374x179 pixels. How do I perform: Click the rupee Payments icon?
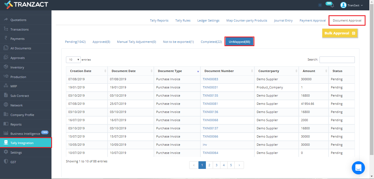6,38
